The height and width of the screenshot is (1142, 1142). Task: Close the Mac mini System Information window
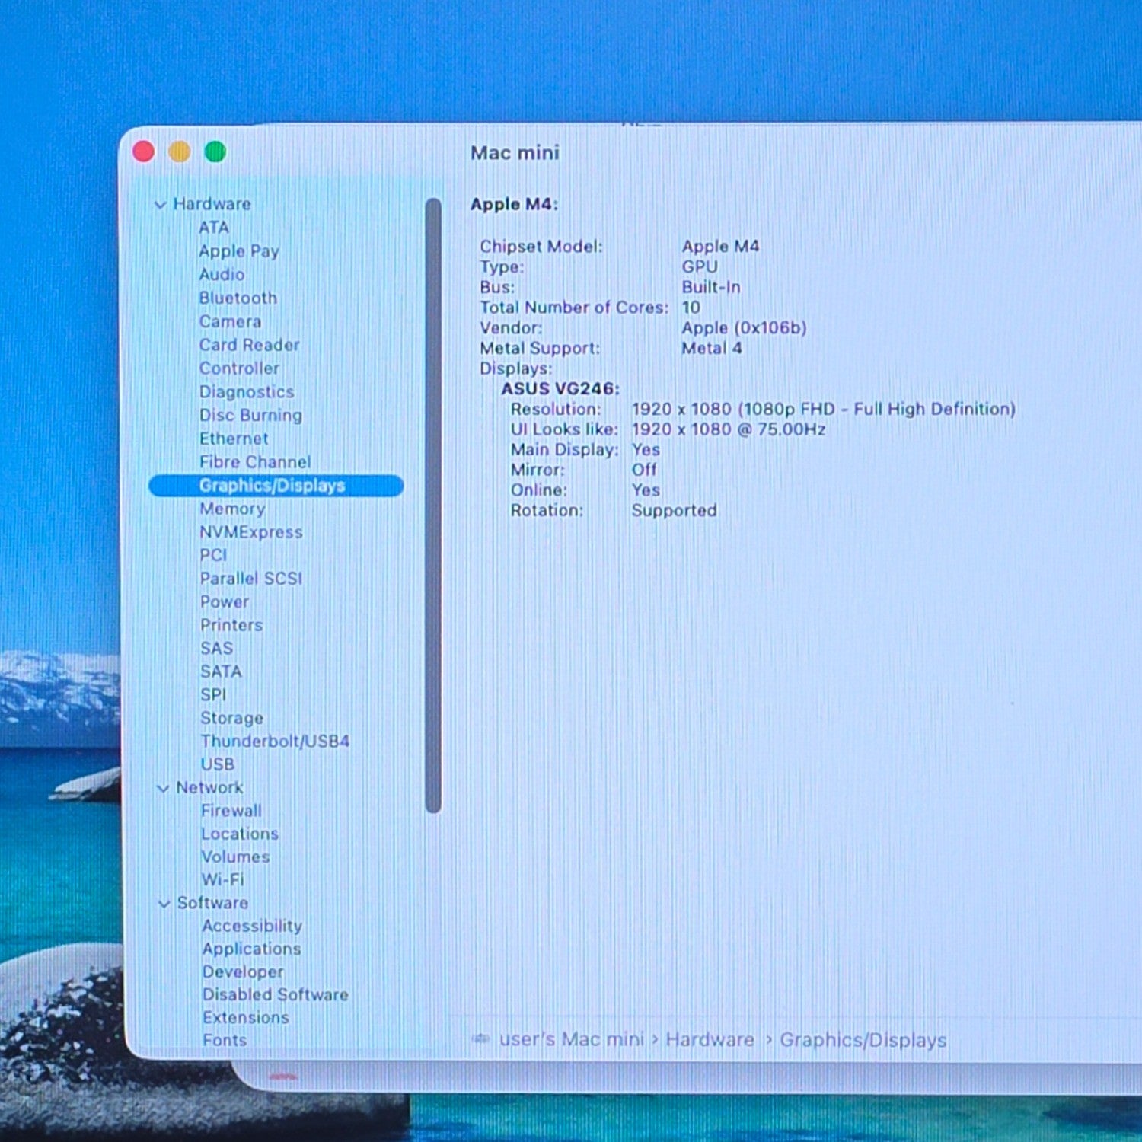143,152
